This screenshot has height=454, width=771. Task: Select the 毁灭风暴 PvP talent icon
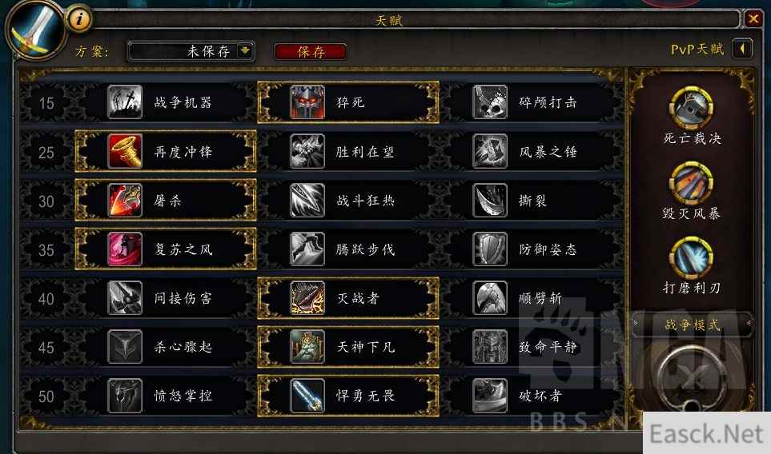pyautogui.click(x=692, y=184)
